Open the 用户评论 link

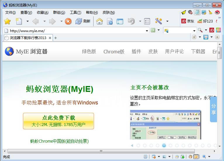coord(174,51)
